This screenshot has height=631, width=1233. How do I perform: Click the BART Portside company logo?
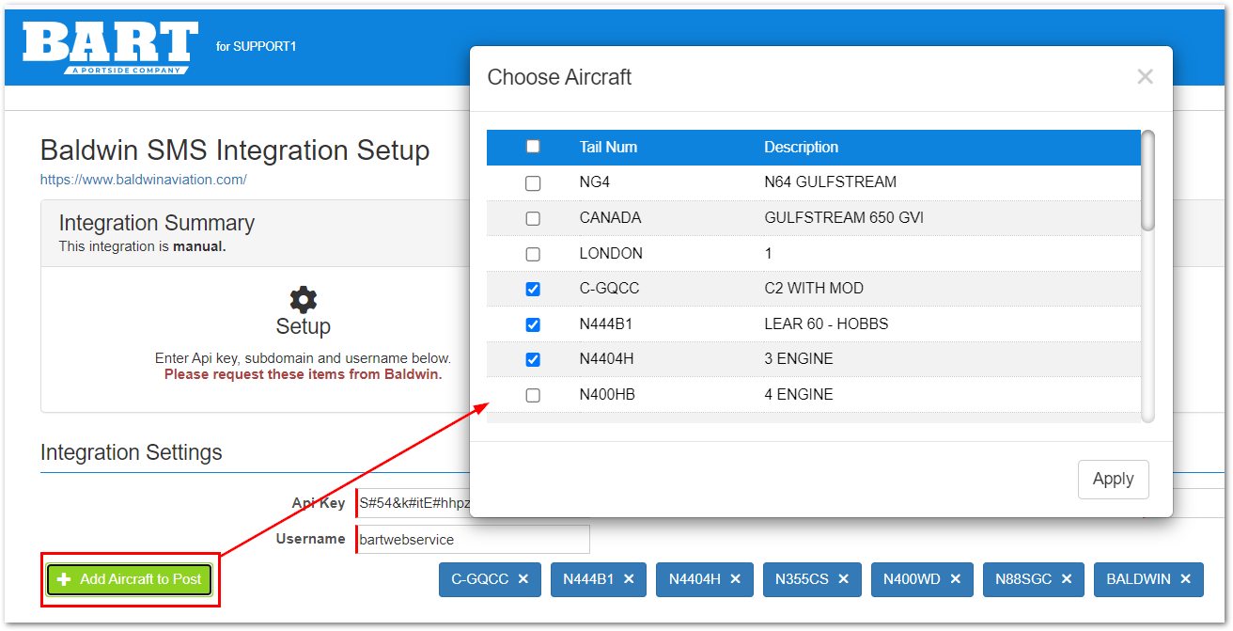[x=110, y=47]
